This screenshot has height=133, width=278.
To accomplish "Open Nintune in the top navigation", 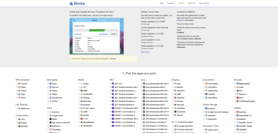I will [181, 3].
